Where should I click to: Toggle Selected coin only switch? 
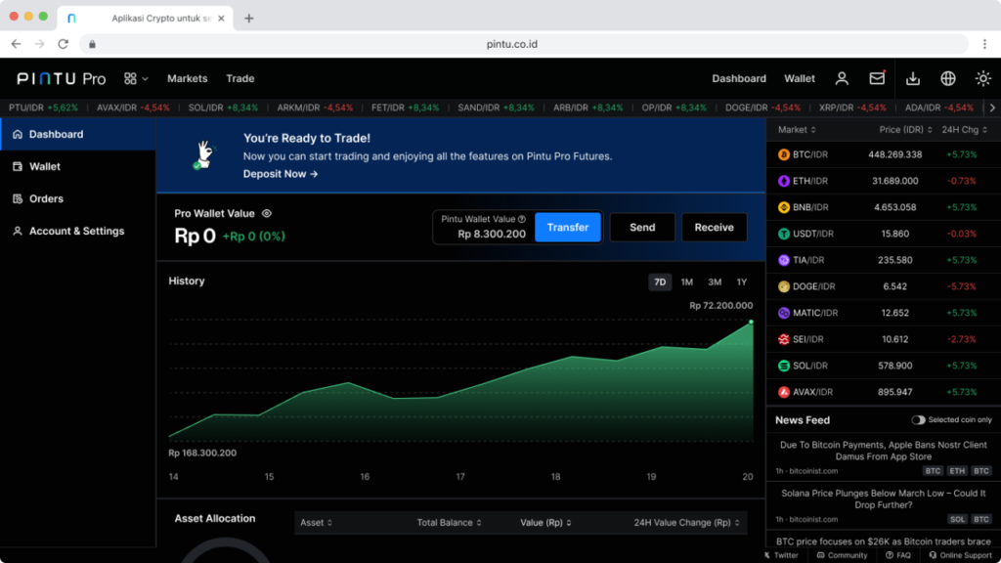(x=917, y=420)
